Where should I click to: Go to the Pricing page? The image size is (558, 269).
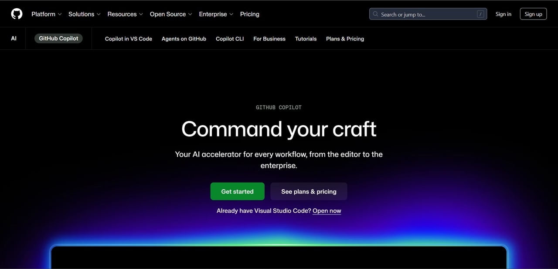249,14
